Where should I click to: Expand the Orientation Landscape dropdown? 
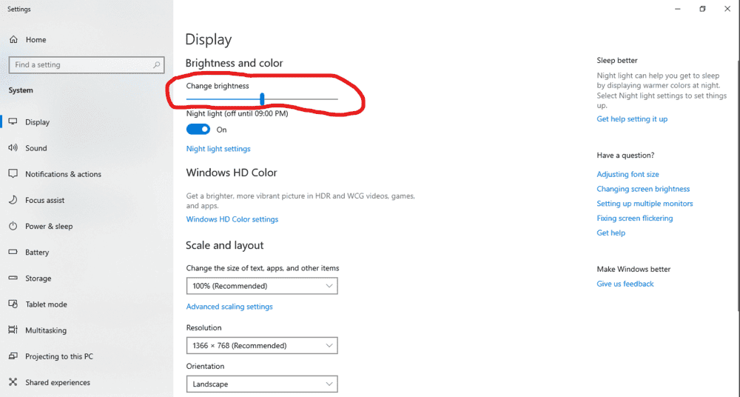pyautogui.click(x=262, y=384)
